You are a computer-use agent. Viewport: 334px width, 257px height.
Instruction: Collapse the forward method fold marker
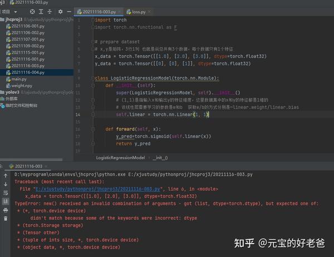click(93, 129)
